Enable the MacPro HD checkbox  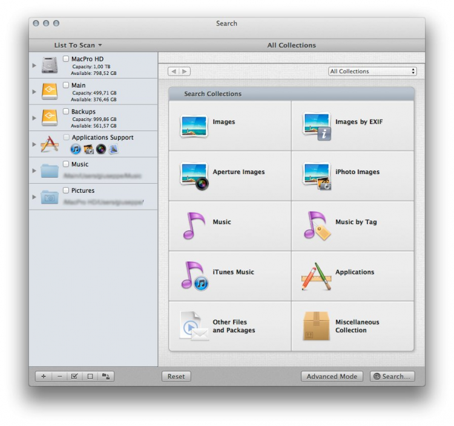66,59
